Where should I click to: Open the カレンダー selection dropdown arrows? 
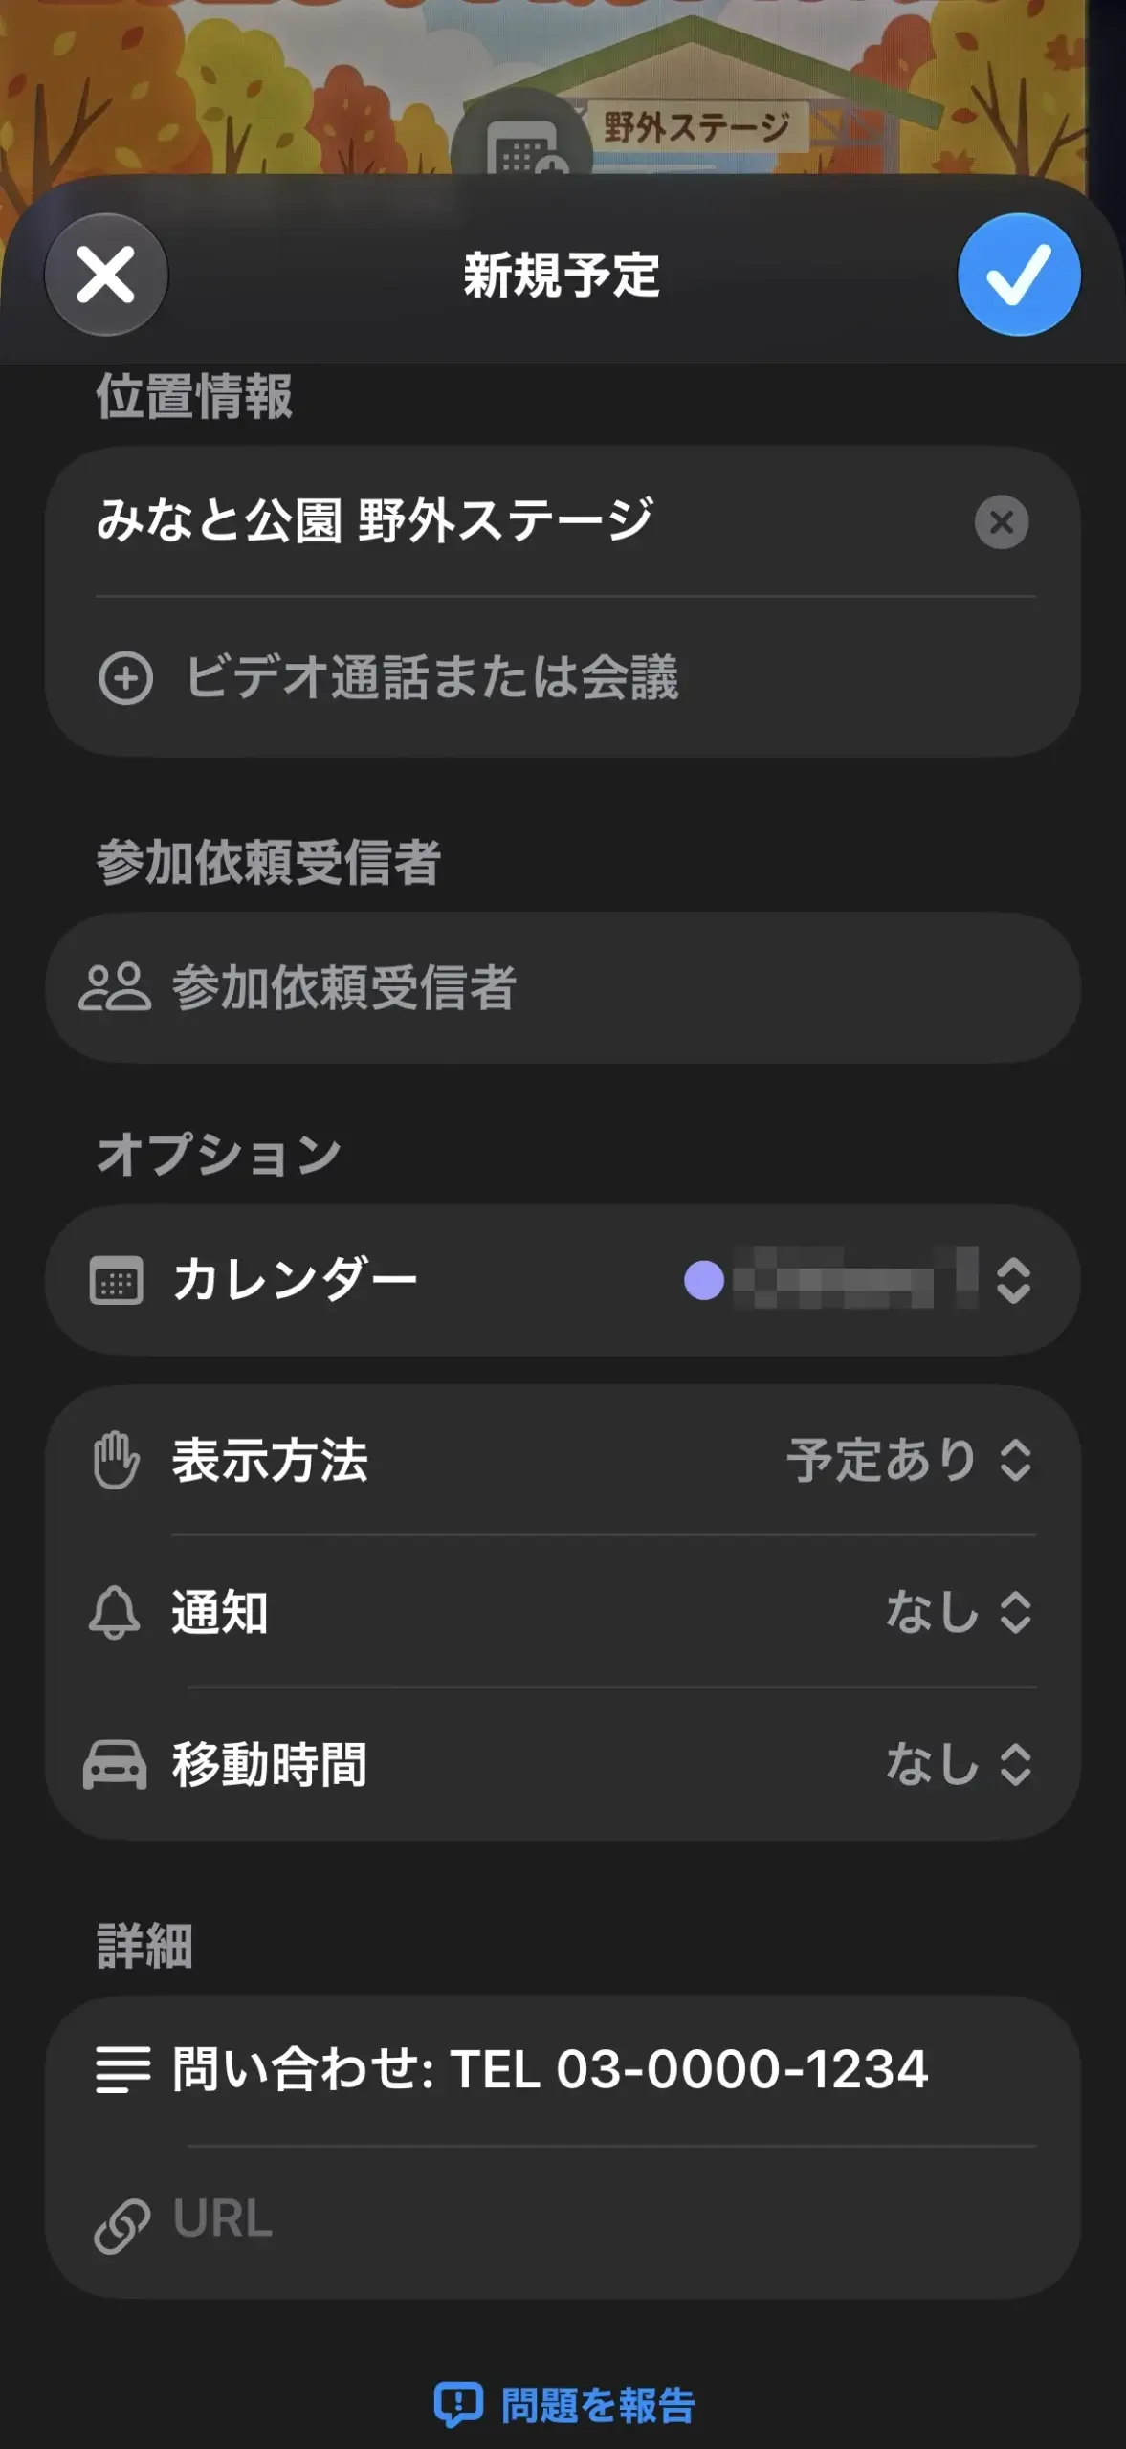tap(1014, 1280)
